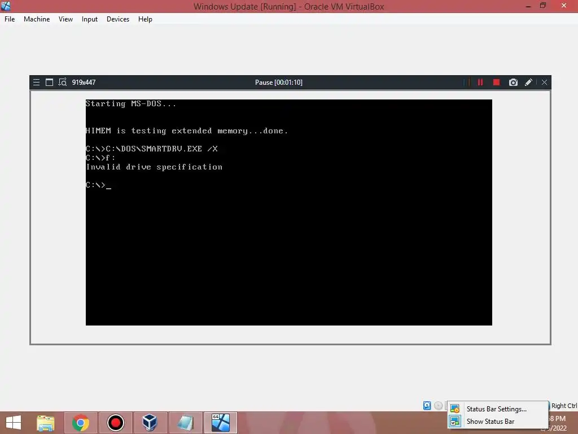Open the notepad taskbar application

185,423
